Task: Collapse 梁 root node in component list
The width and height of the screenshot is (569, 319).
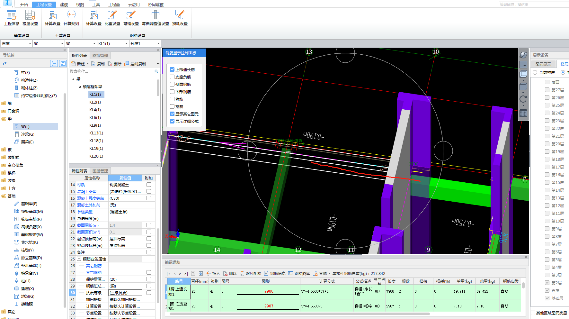Action: pos(73,79)
